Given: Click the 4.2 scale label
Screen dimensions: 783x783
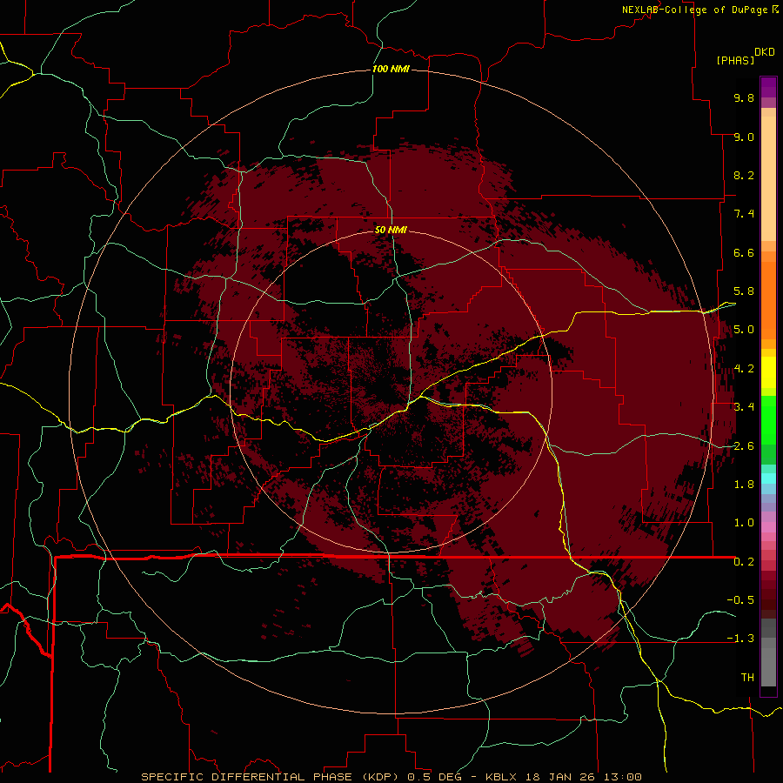Looking at the screenshot, I should [x=744, y=369].
